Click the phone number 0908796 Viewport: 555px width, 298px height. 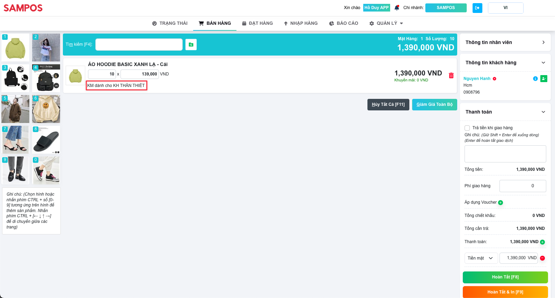coord(472,92)
